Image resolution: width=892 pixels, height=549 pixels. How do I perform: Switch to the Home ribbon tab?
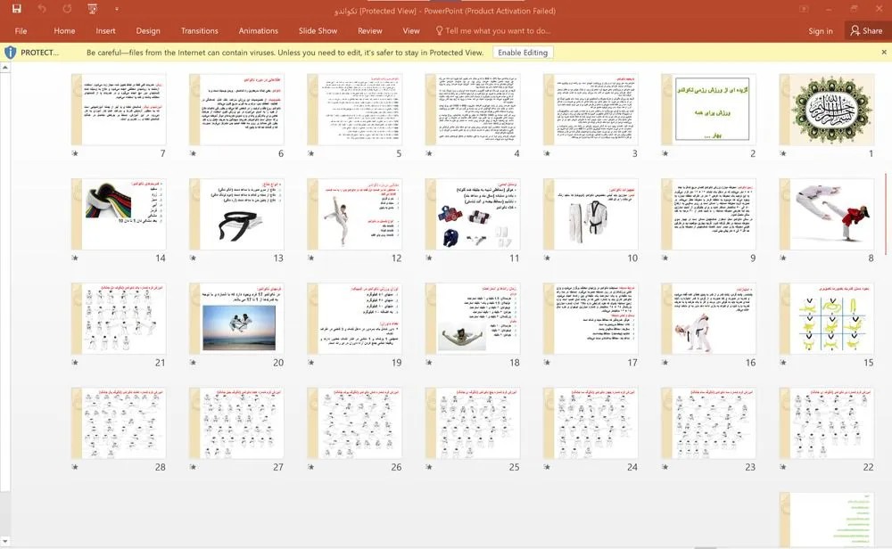pos(64,30)
